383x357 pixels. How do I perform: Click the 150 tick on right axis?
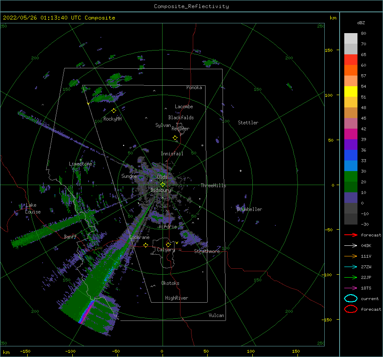pos(329,50)
